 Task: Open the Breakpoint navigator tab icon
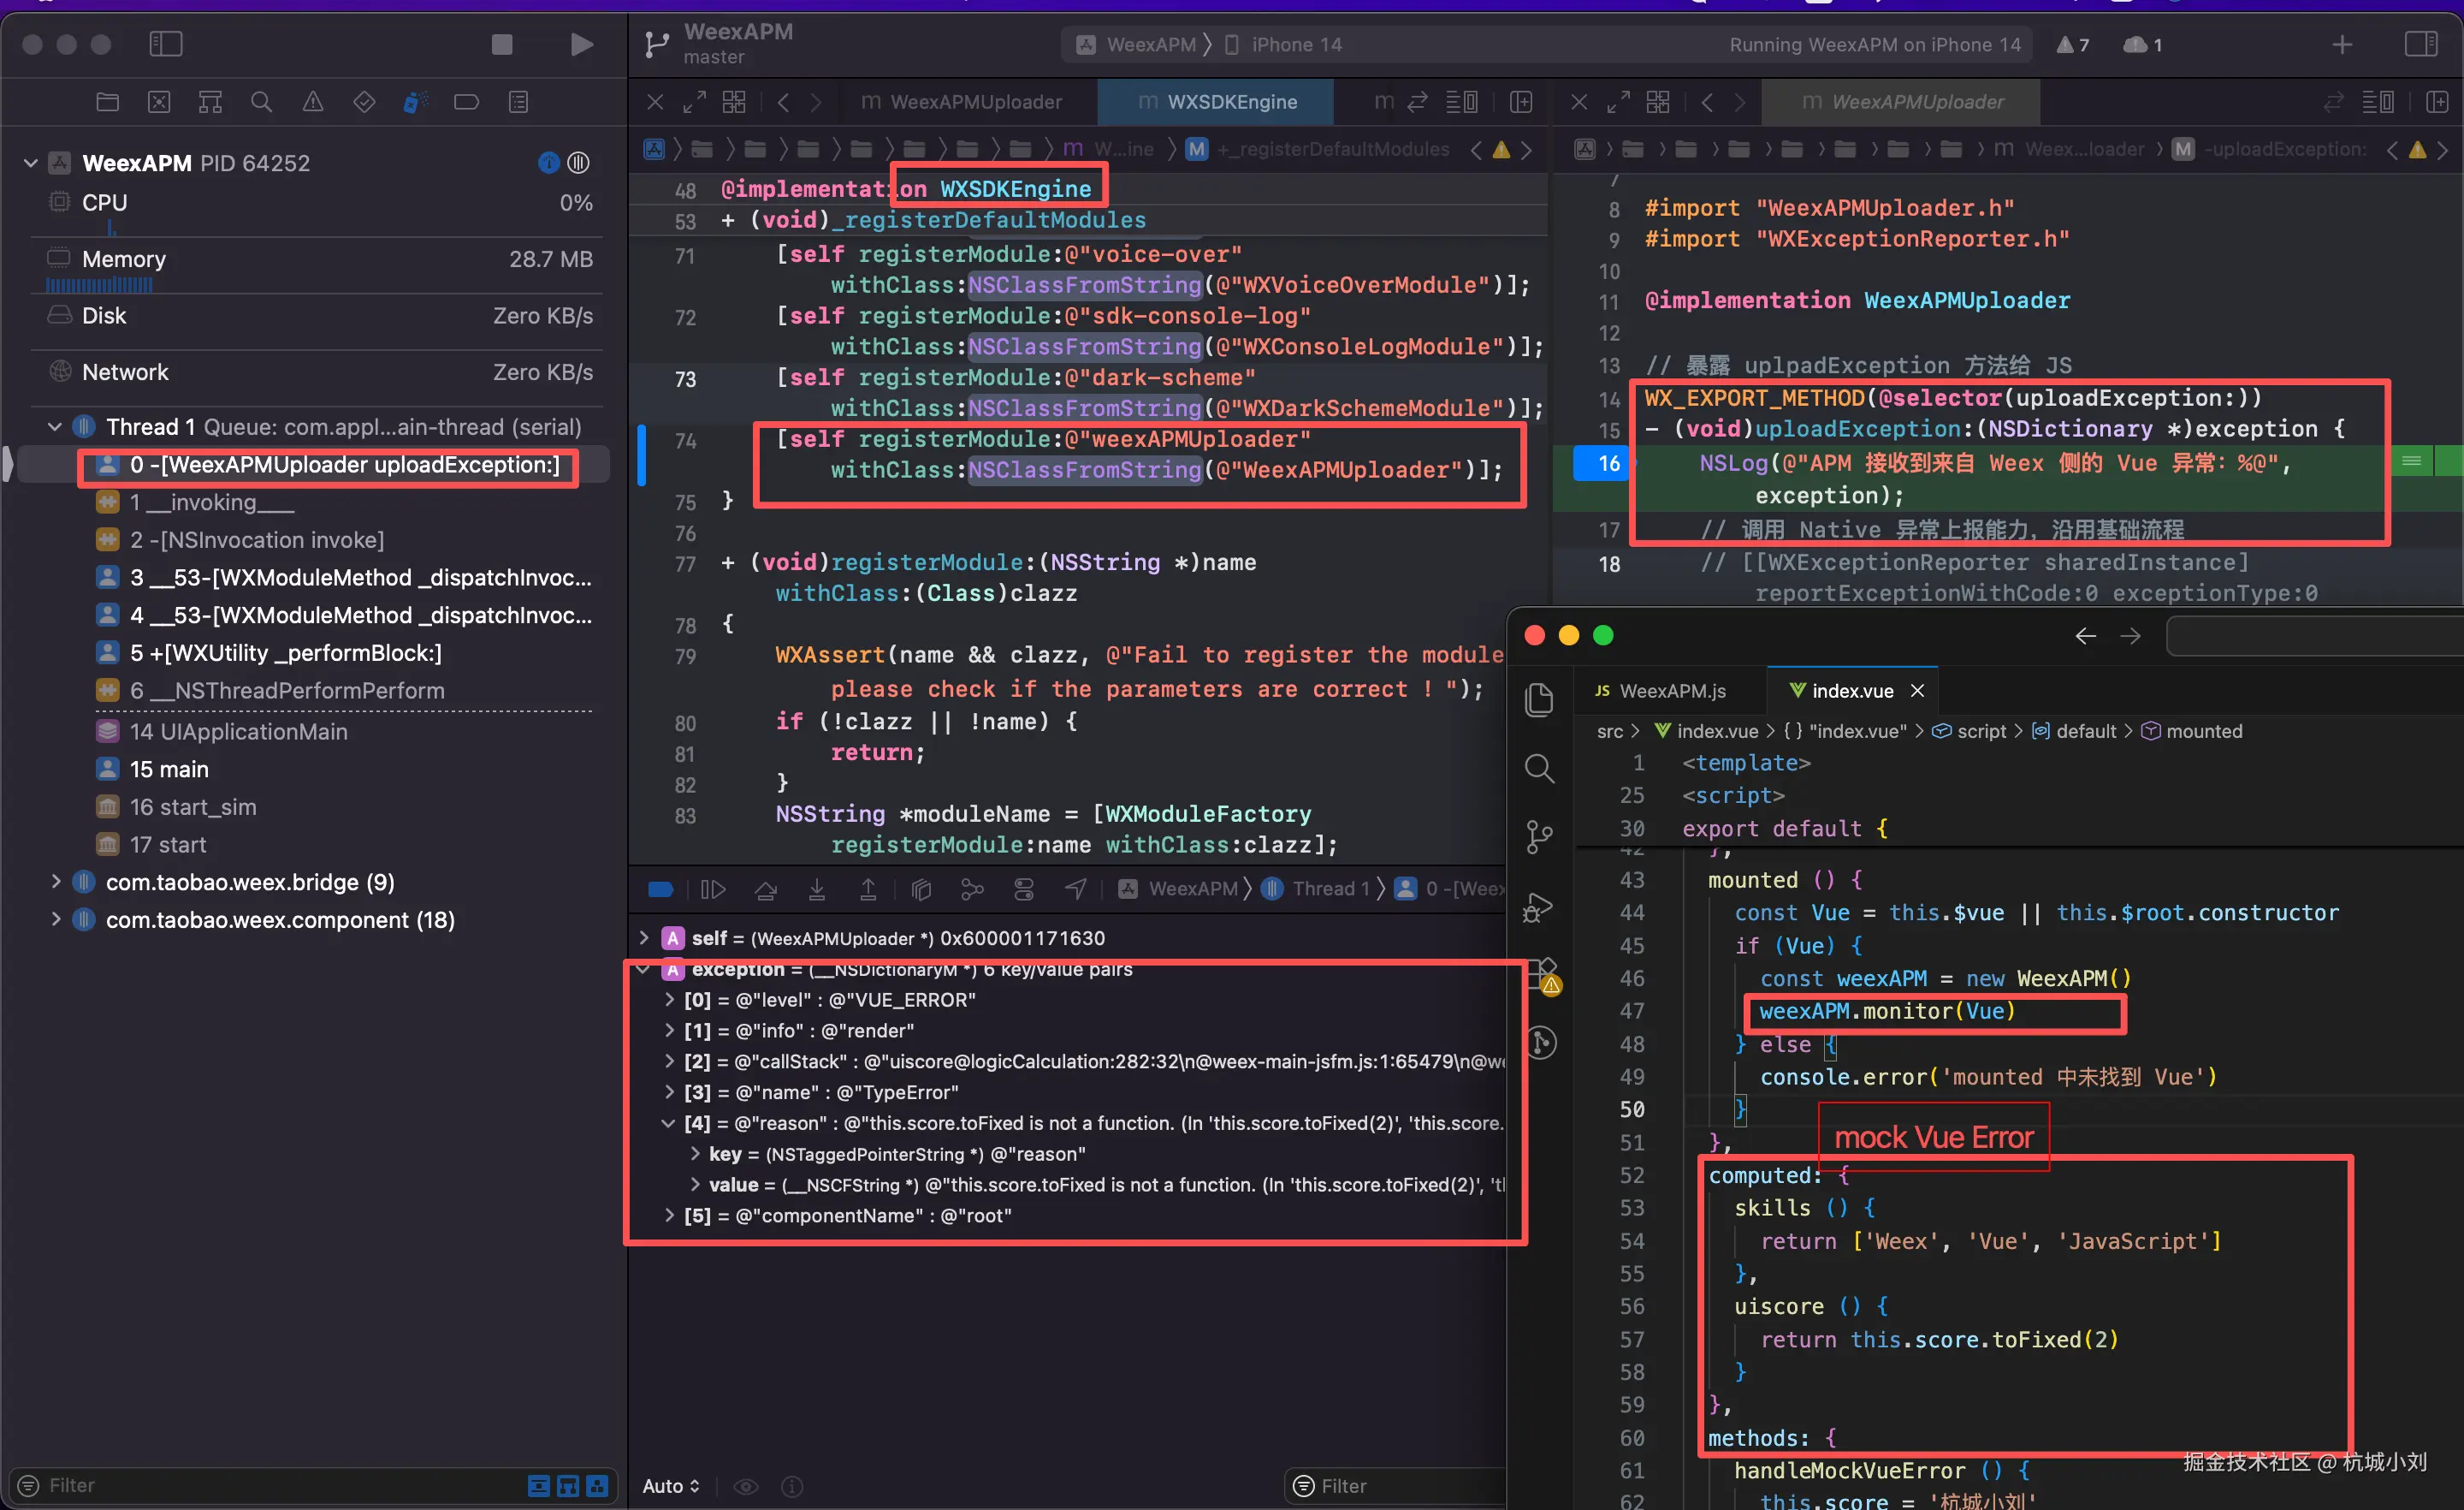(x=466, y=102)
